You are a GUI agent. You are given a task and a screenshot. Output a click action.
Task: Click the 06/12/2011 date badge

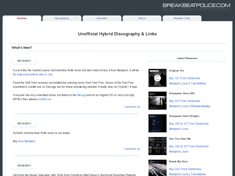pyautogui.click(x=25, y=124)
